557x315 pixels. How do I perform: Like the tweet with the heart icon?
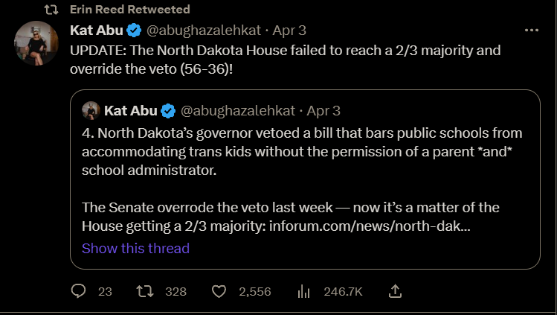219,291
